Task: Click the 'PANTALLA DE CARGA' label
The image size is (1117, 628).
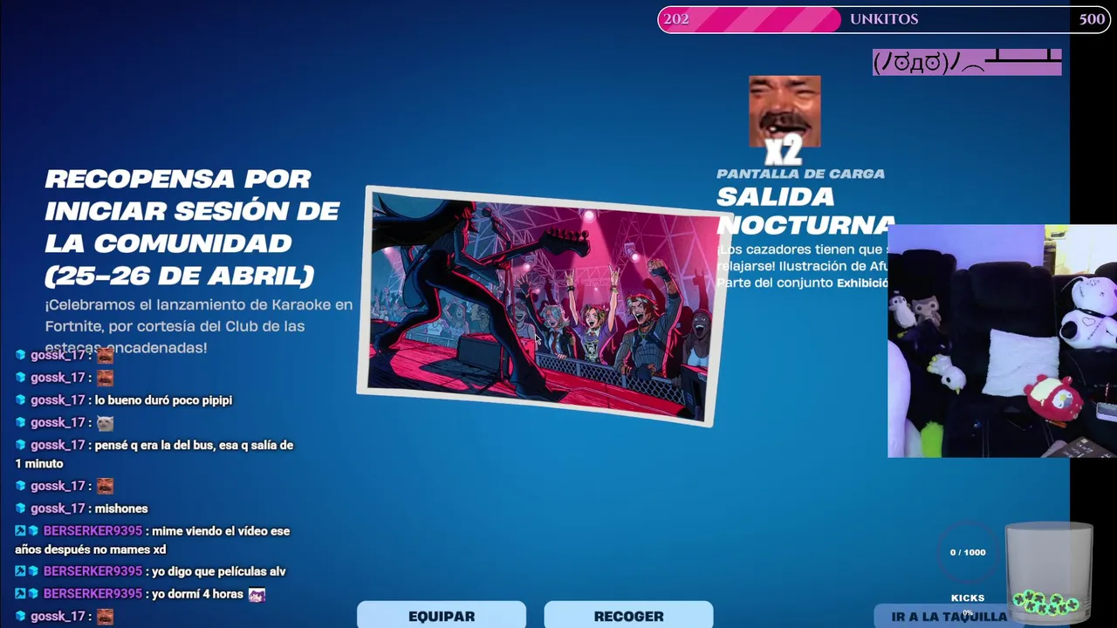Action: [800, 174]
